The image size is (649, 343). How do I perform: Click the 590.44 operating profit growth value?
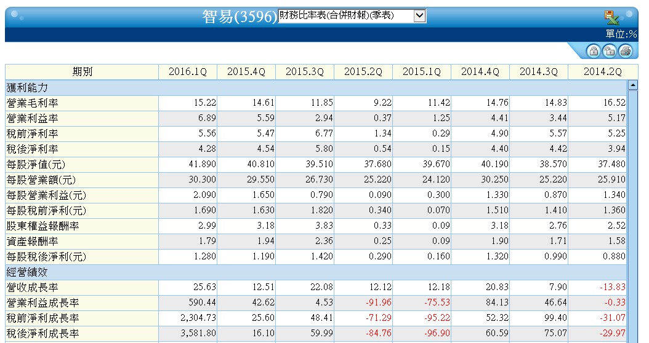[x=203, y=302]
